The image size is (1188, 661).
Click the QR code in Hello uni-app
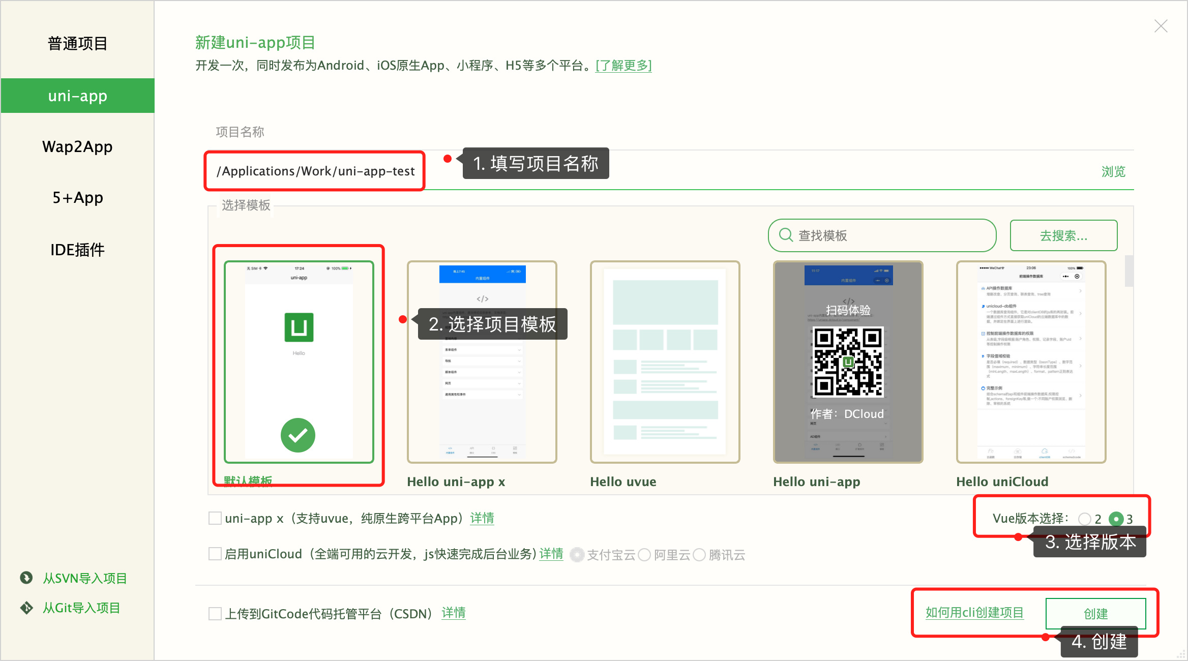848,362
